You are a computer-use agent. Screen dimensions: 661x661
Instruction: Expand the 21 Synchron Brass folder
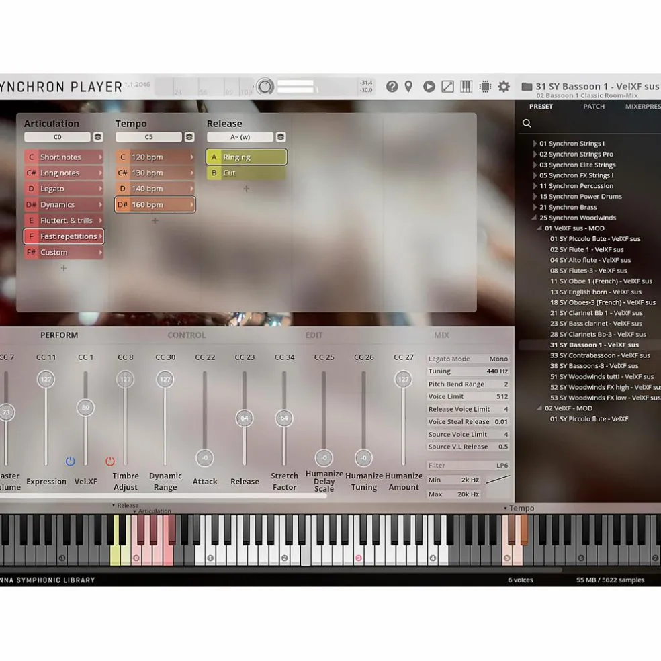coord(535,207)
